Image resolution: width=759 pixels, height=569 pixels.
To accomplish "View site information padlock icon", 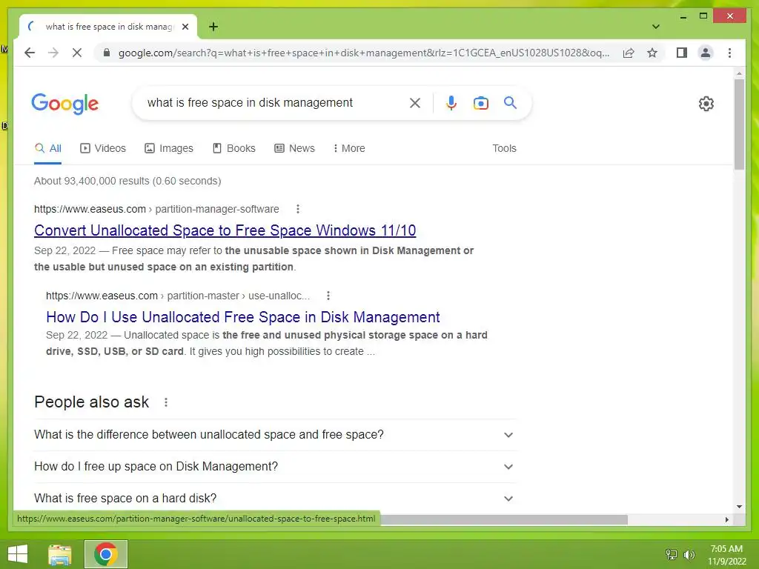I will [107, 53].
